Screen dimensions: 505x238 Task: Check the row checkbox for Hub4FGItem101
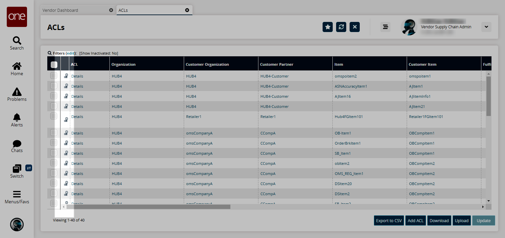click(54, 116)
